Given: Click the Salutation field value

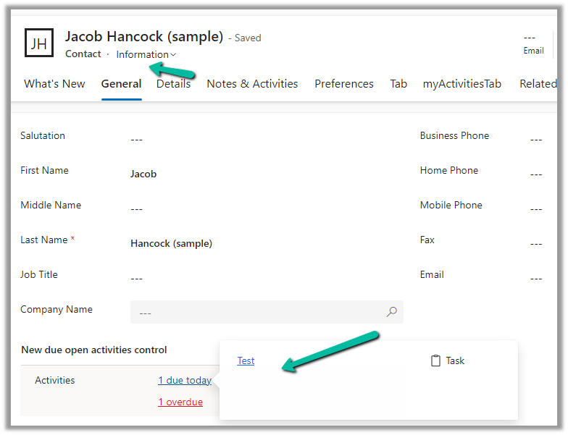Looking at the screenshot, I should (x=137, y=139).
